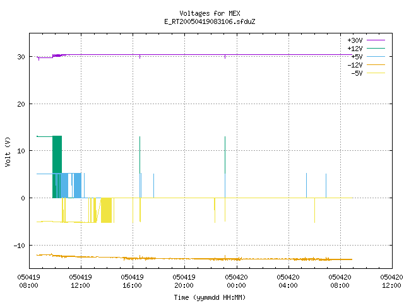Click the x-axis label '050419 16:00'
Viewport: 404px width, 303px height.
click(132, 282)
